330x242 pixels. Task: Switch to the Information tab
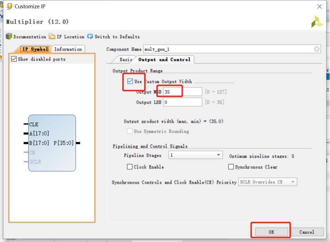tap(68, 50)
